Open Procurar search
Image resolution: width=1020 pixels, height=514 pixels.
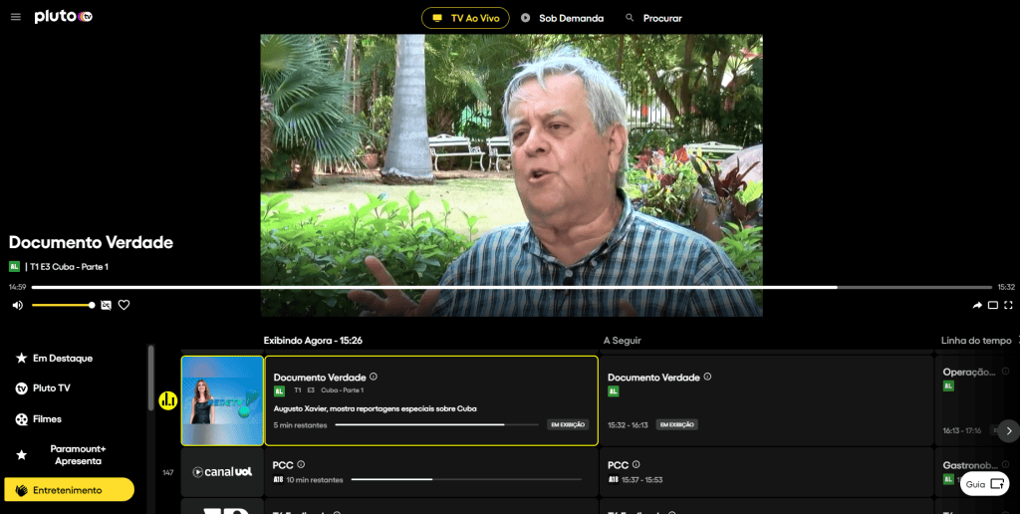pyautogui.click(x=653, y=18)
